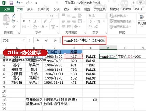Switch to the 公式 tab
Viewport: 146px width, 111px height.
pyautogui.click(x=57, y=9)
